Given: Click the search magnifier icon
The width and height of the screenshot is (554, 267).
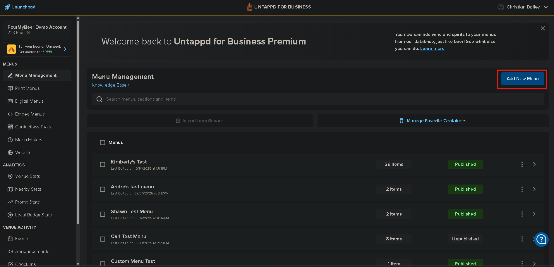Looking at the screenshot, I should click(x=100, y=99).
